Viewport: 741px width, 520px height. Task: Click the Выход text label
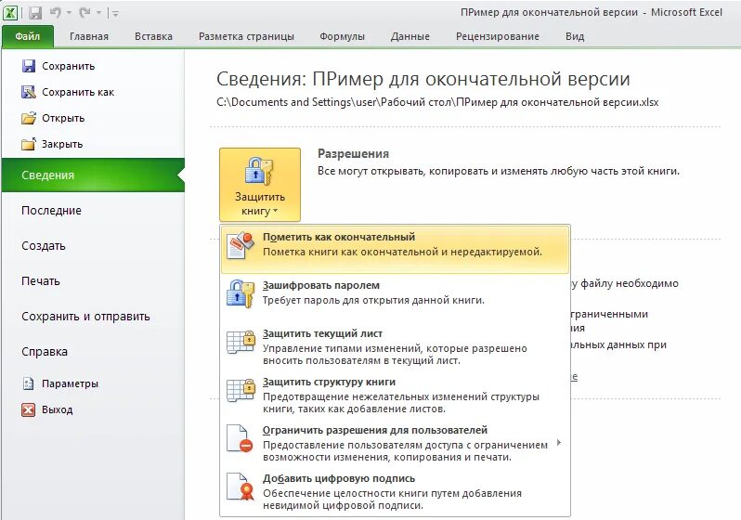[58, 409]
